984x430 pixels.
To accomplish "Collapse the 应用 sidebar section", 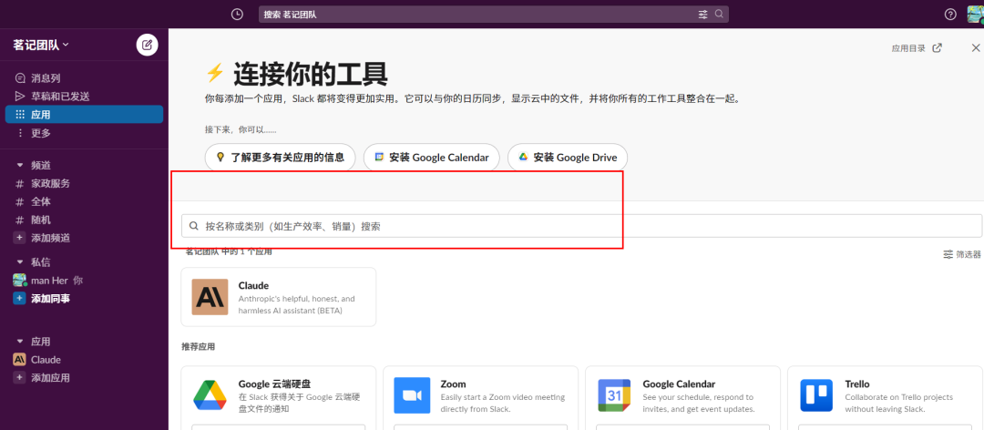I will pyautogui.click(x=20, y=342).
